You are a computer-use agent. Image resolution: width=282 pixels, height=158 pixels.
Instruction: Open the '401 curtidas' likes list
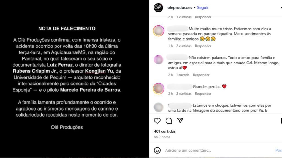[x=165, y=131]
